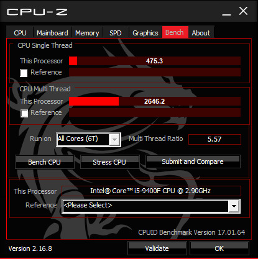Open the Reference processor dropdown arrow

point(234,206)
